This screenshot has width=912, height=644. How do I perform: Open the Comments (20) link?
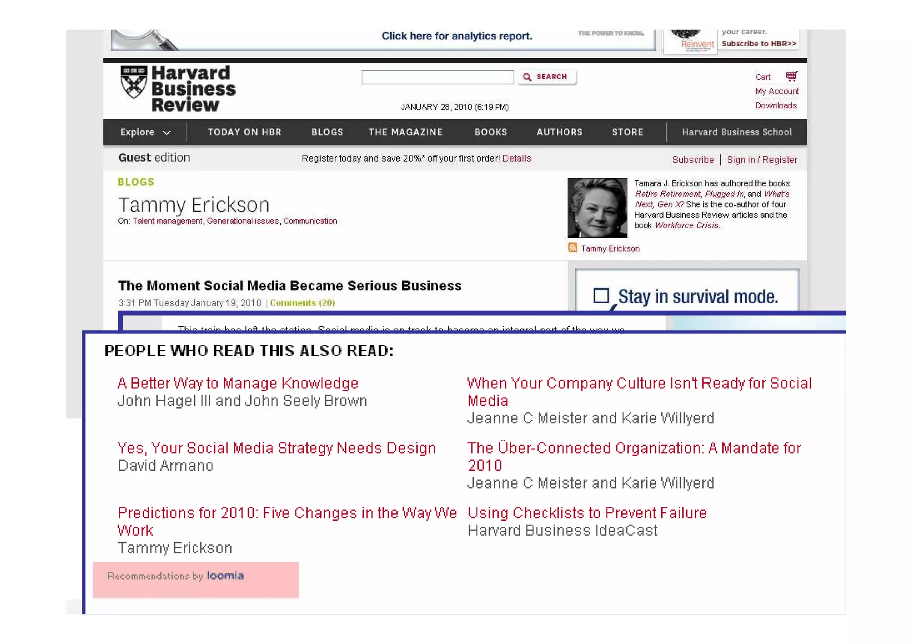(x=302, y=303)
